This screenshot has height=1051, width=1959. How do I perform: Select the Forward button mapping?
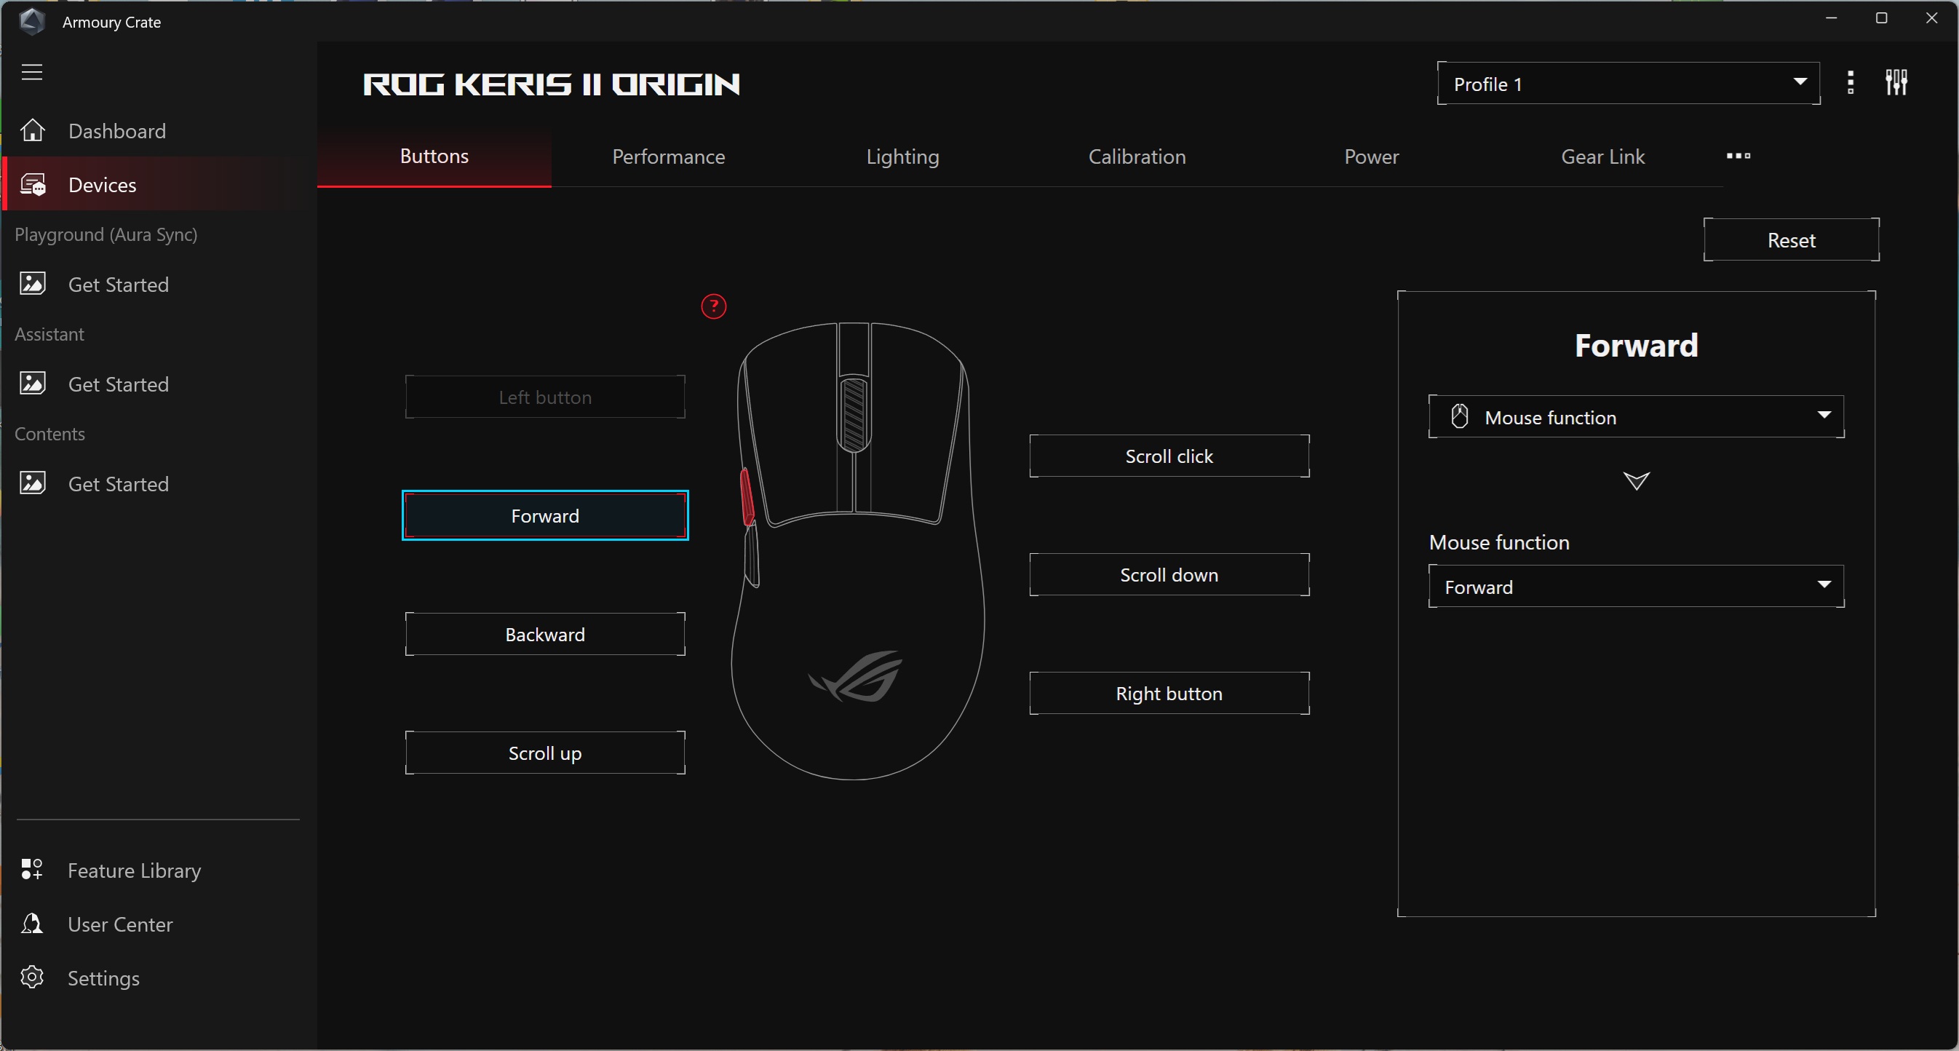[x=545, y=515]
